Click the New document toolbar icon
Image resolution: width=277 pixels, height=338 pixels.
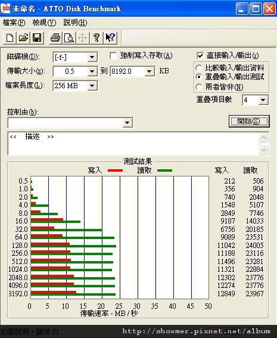tap(10, 38)
